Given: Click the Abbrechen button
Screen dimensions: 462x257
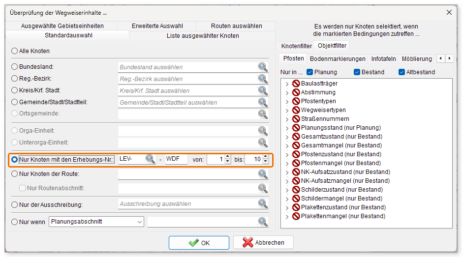Looking at the screenshot, I should point(263,243).
